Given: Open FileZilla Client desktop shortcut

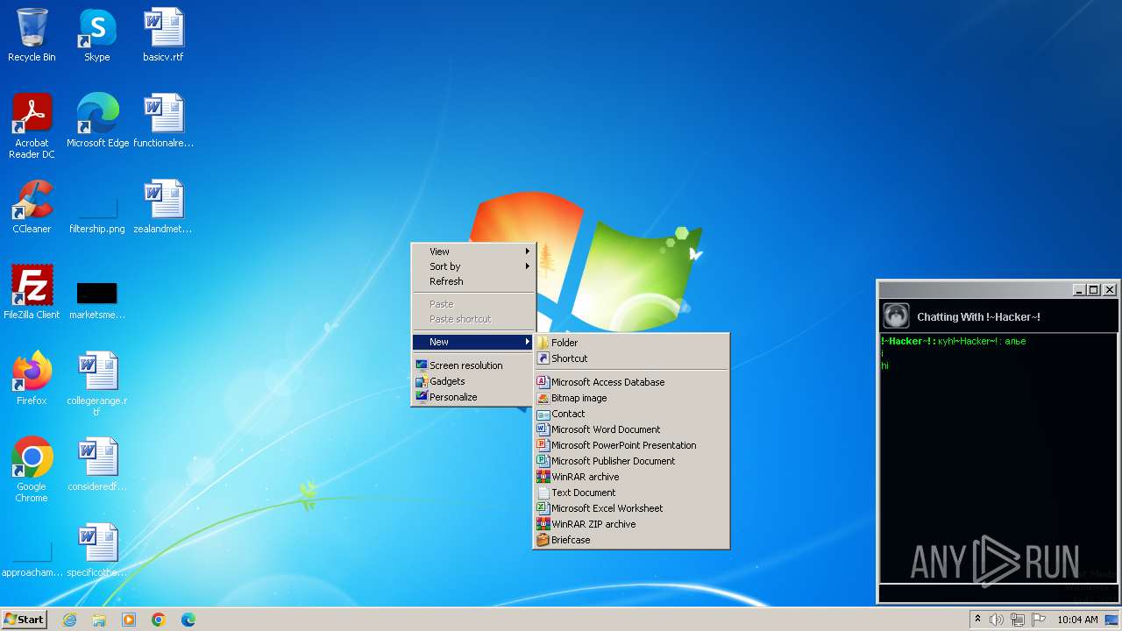Looking at the screenshot, I should (32, 292).
